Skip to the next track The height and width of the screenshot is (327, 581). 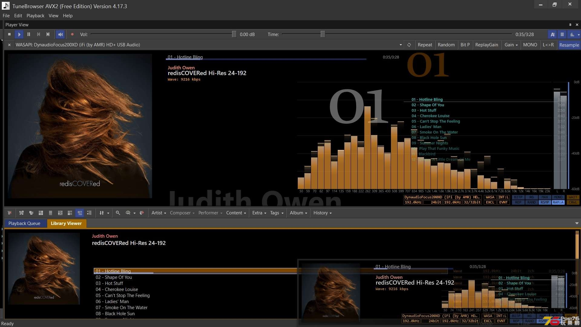tap(48, 35)
